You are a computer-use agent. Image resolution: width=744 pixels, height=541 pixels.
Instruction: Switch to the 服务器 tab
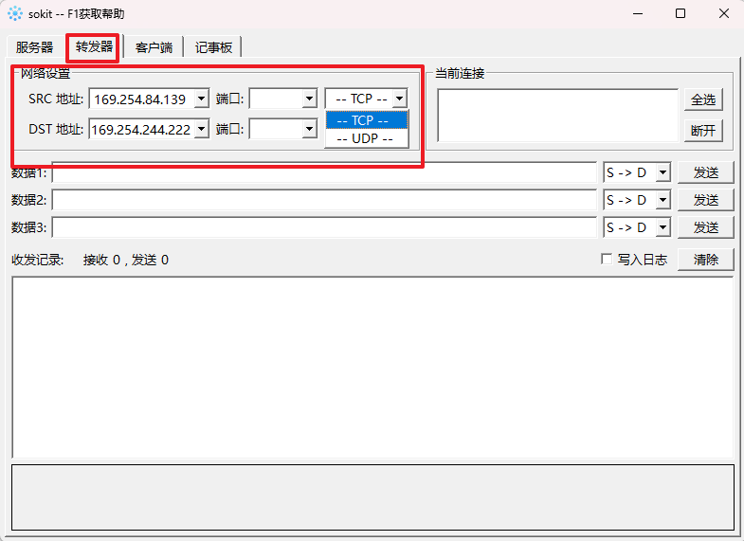(x=34, y=47)
